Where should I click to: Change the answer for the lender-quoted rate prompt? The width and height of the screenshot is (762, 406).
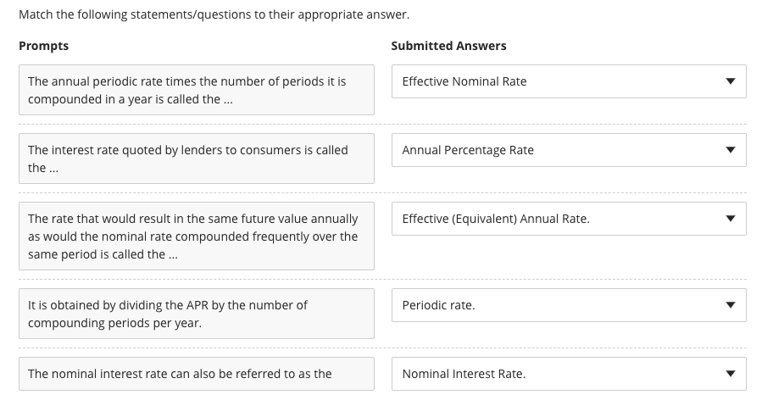click(568, 150)
